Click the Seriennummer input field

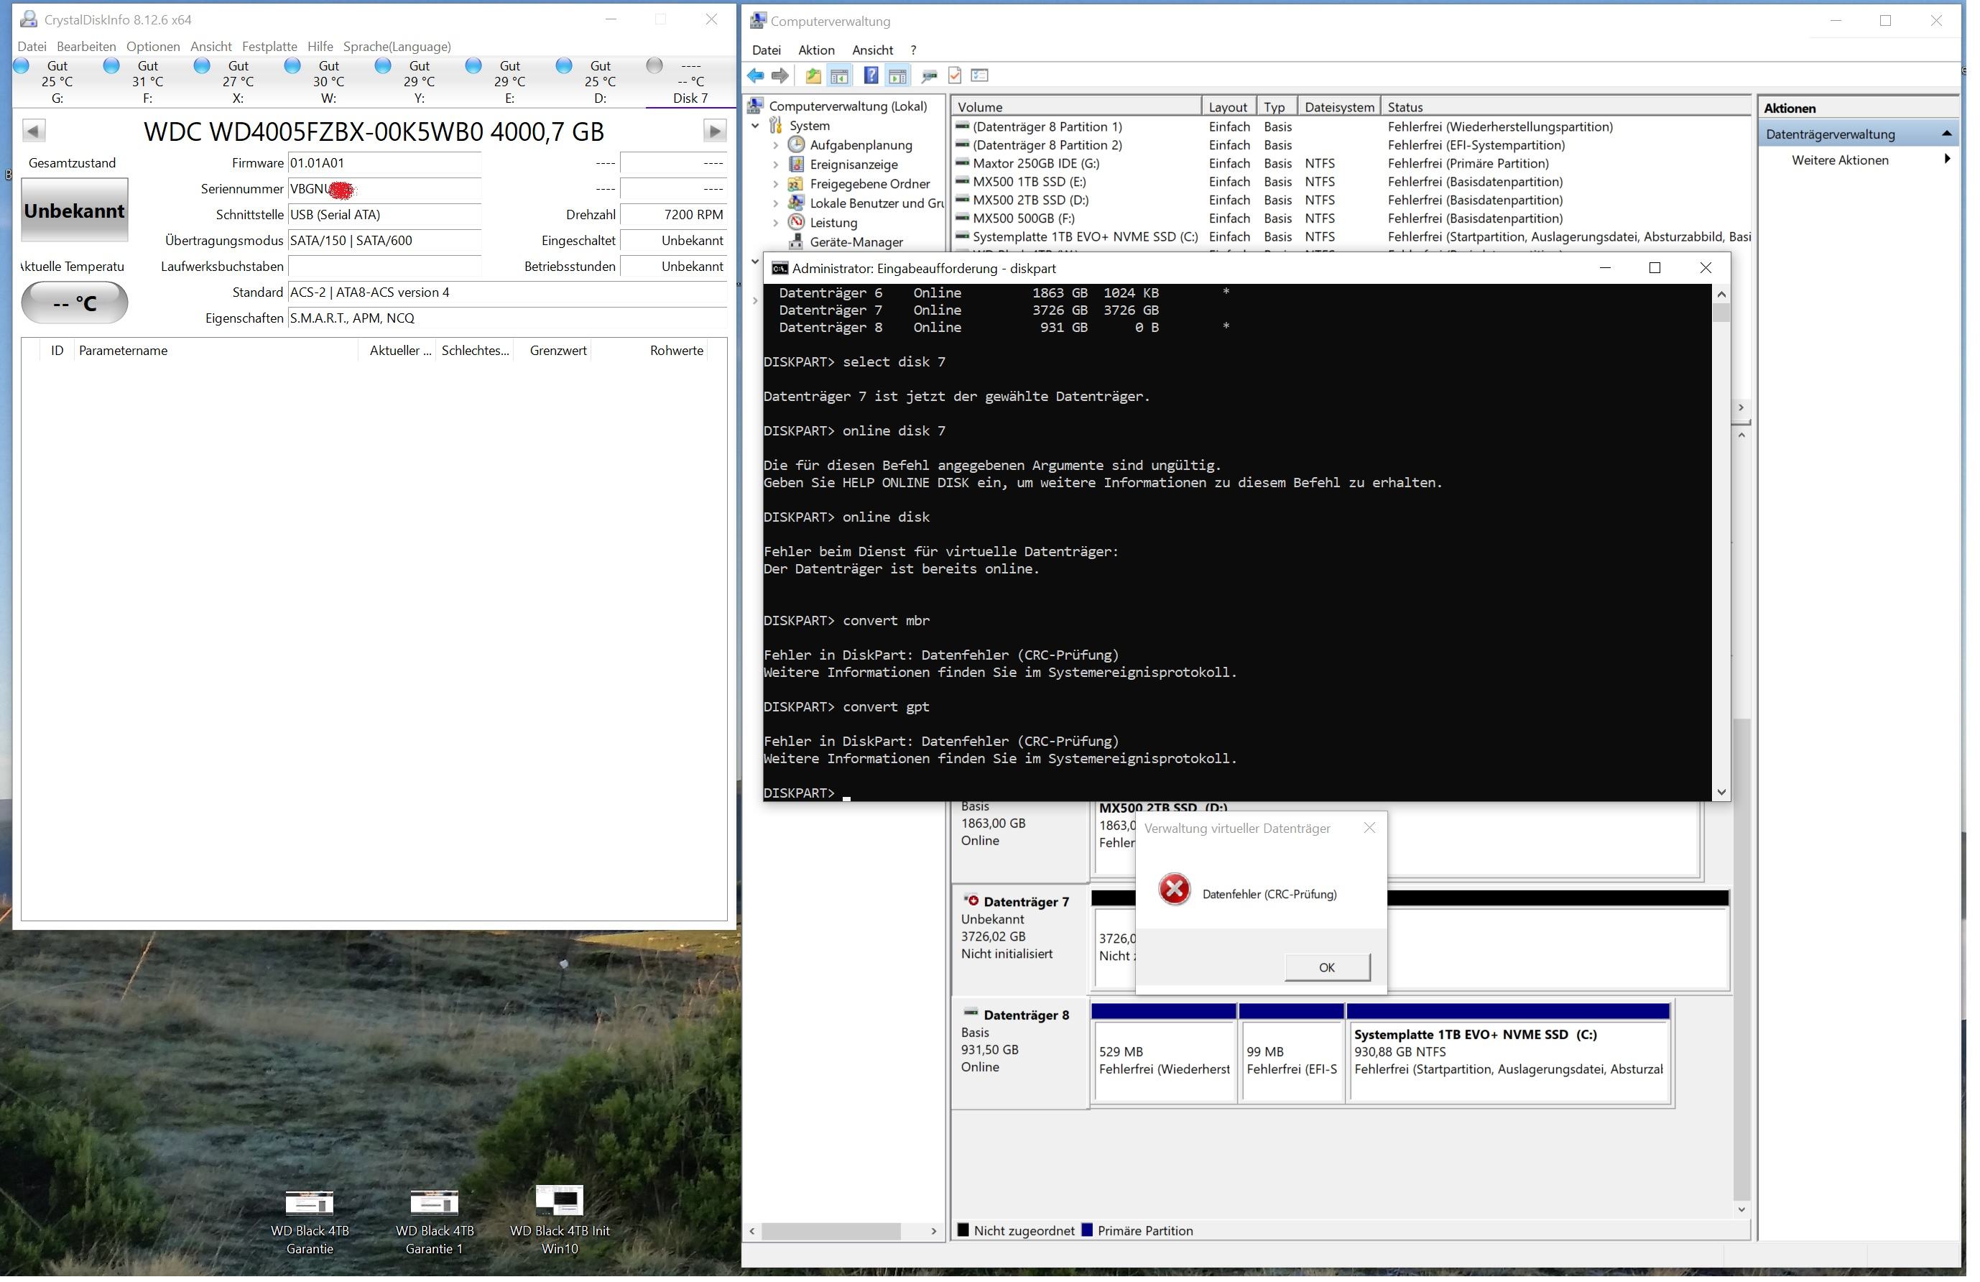tap(384, 189)
